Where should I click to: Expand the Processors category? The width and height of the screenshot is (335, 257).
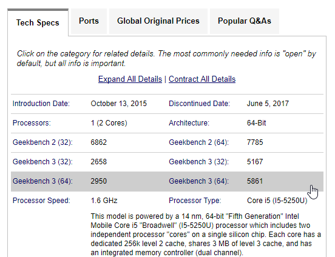click(x=32, y=123)
